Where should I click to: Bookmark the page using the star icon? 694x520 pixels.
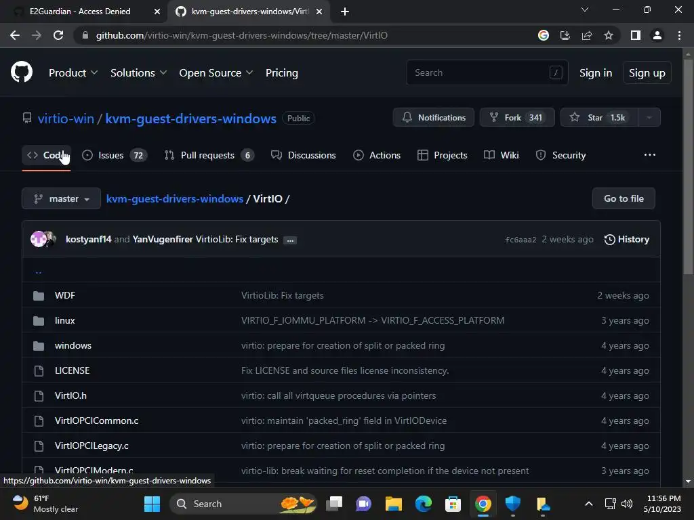click(x=609, y=35)
